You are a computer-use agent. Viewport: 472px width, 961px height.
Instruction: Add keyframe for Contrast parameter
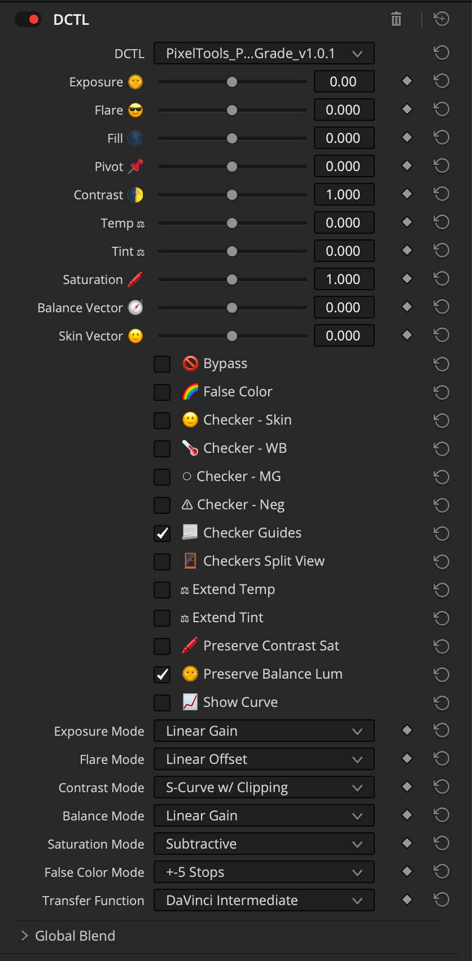407,194
